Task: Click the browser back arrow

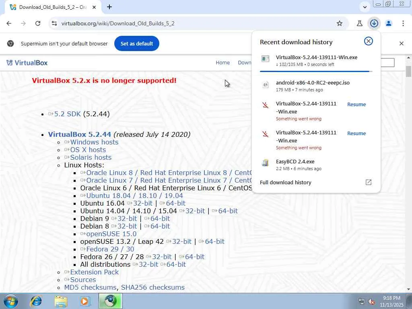Action: (x=9, y=23)
